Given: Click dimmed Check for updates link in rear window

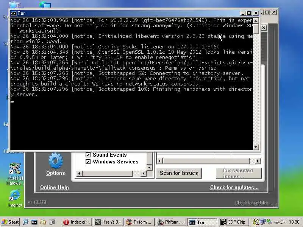Looking at the screenshot, I should (253, 203).
